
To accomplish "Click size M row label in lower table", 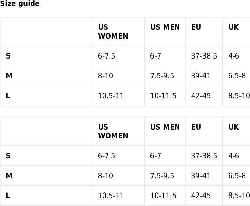I will coord(9,176).
